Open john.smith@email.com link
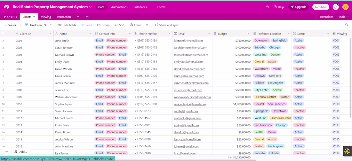Image resolution: width=352 pixels, height=161 pixels. click(x=188, y=41)
